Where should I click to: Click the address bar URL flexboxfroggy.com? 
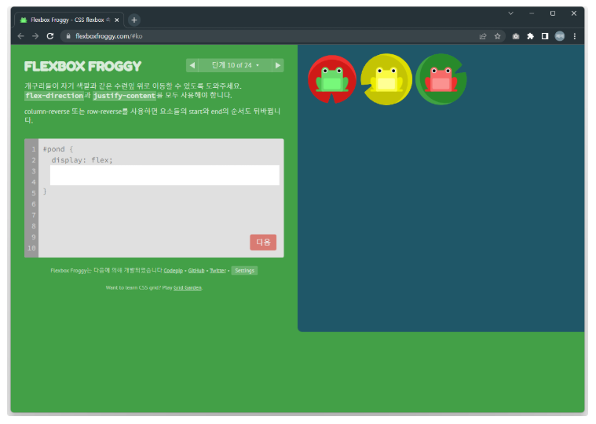[x=108, y=36]
